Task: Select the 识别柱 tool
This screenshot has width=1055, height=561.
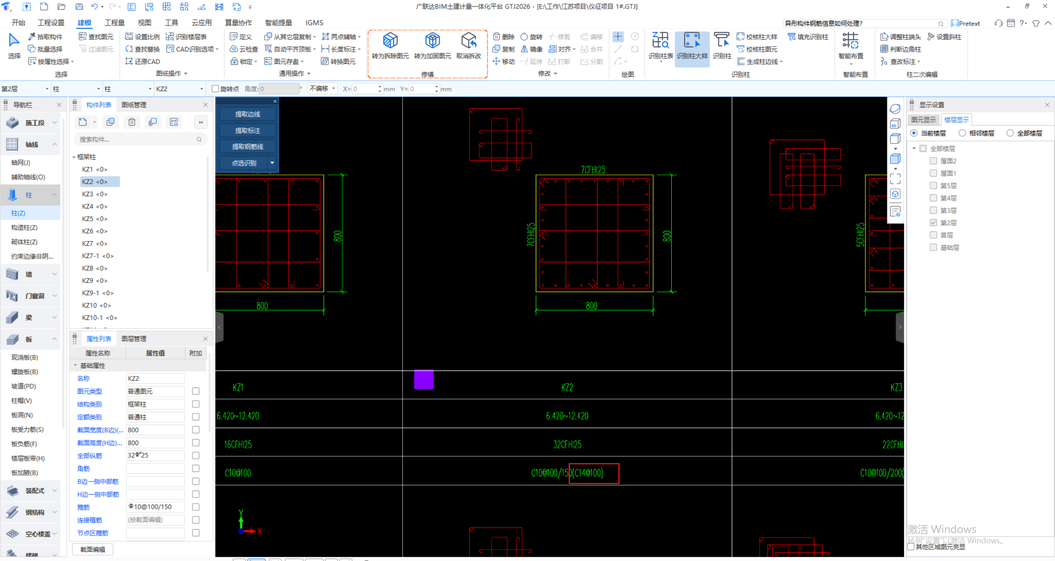Action: click(722, 45)
